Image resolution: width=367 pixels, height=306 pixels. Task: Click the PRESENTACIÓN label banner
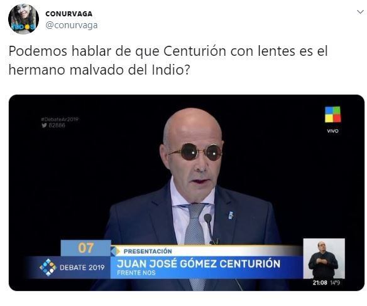click(x=148, y=251)
